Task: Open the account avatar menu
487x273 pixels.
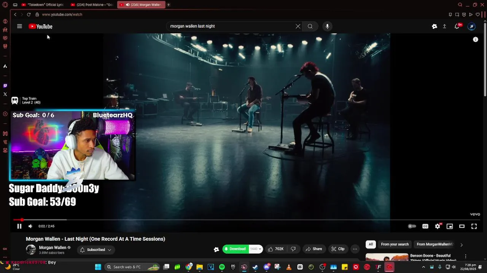Action: pos(471,26)
